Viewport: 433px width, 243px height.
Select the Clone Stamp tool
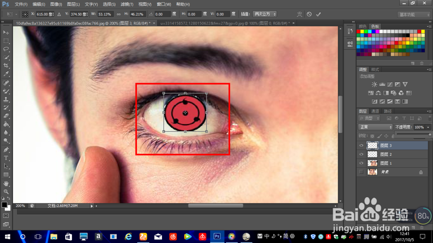(6, 99)
